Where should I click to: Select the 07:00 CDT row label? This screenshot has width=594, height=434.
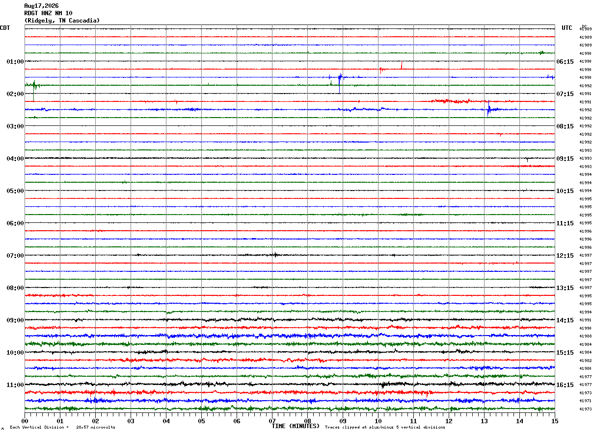15,256
